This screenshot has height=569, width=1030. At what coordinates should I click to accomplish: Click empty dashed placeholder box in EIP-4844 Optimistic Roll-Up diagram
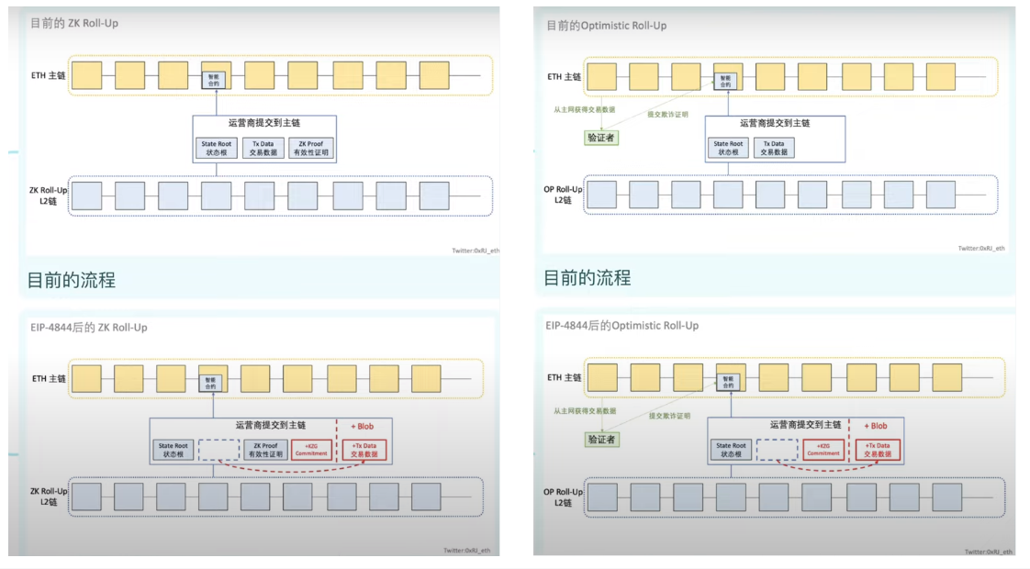coord(778,450)
